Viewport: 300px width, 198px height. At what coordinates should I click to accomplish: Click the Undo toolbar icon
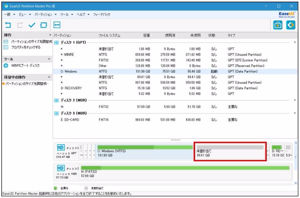(8, 25)
